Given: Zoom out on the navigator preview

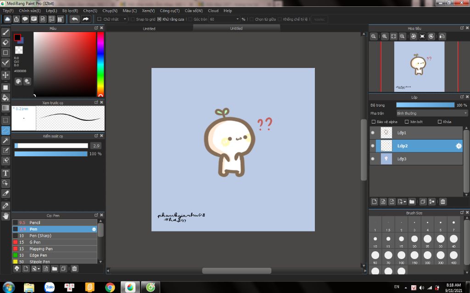Looking at the screenshot, I should [402, 36].
